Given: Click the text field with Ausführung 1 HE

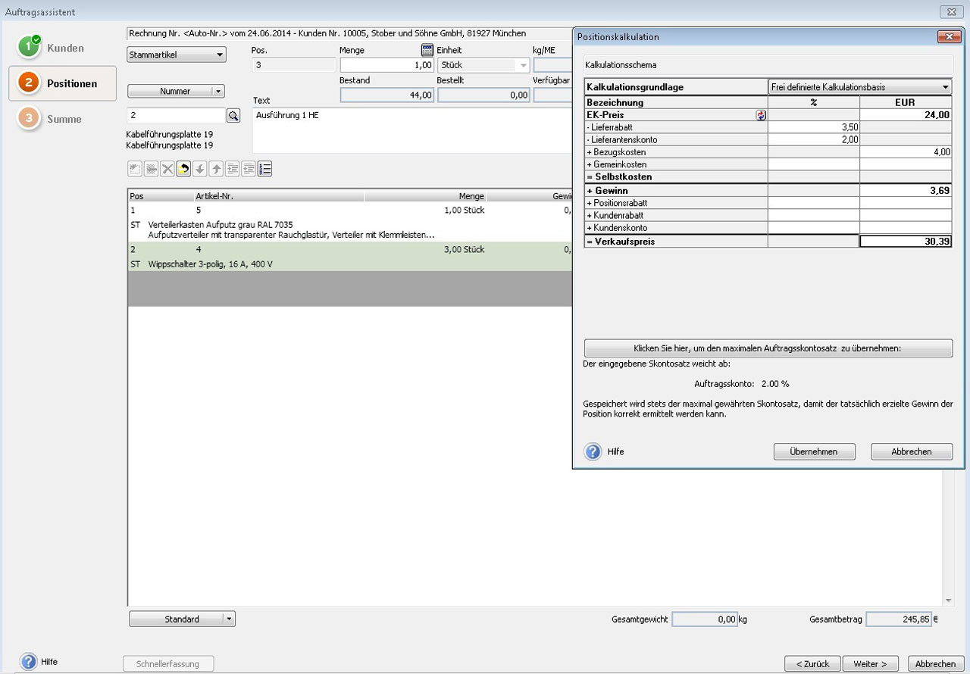Looking at the screenshot, I should click(x=411, y=130).
